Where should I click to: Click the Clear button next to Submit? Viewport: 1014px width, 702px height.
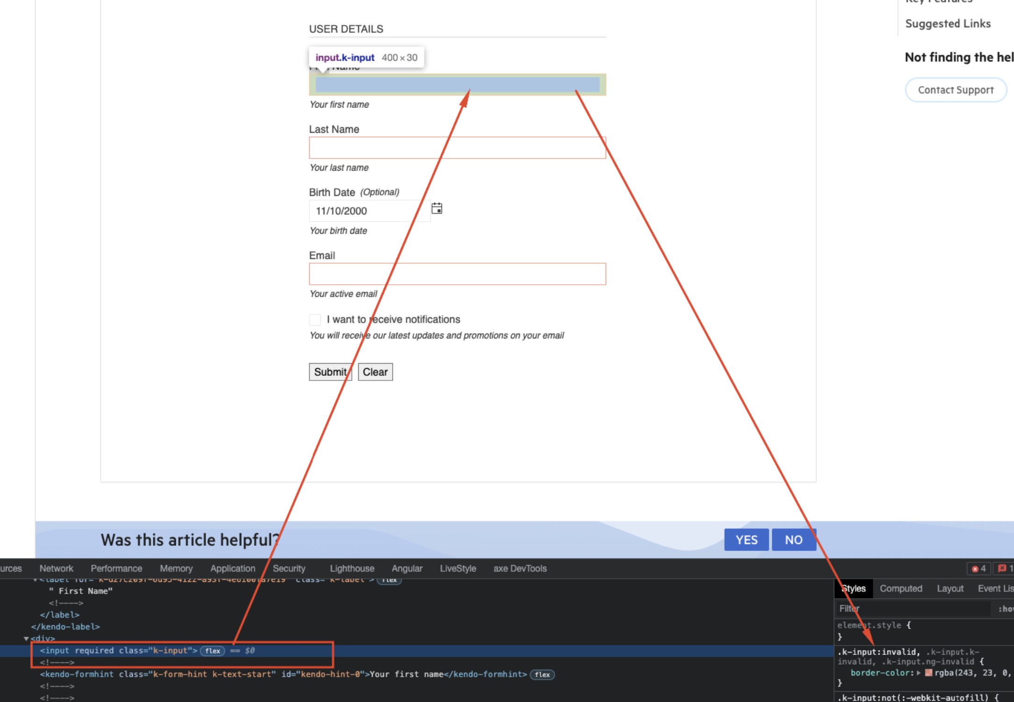pyautogui.click(x=375, y=372)
